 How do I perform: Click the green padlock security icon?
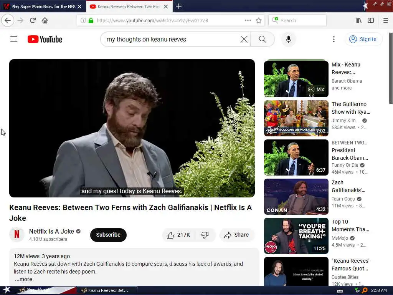(91, 20)
